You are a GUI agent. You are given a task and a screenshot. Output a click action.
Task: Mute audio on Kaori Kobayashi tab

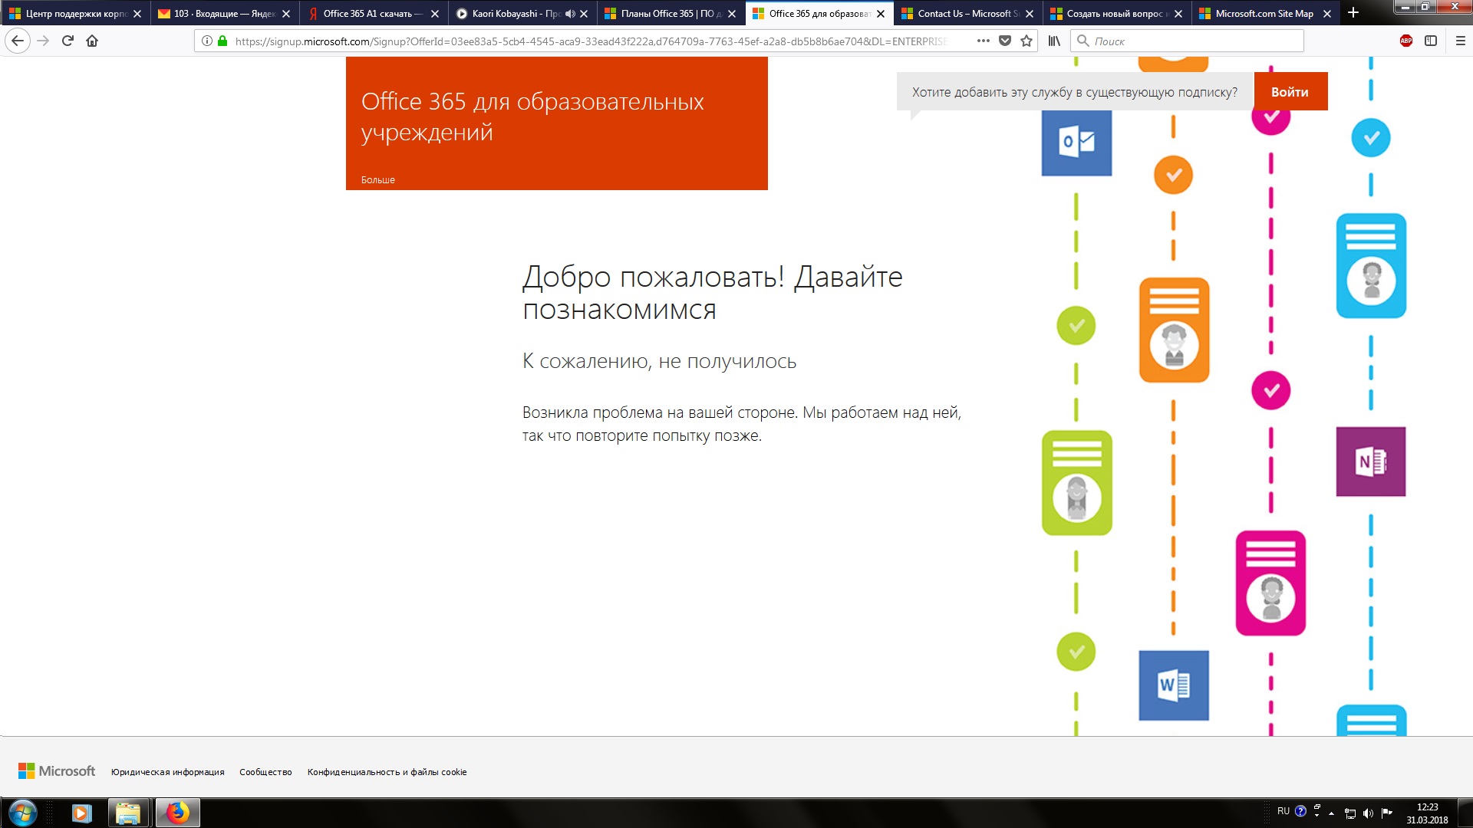click(569, 14)
